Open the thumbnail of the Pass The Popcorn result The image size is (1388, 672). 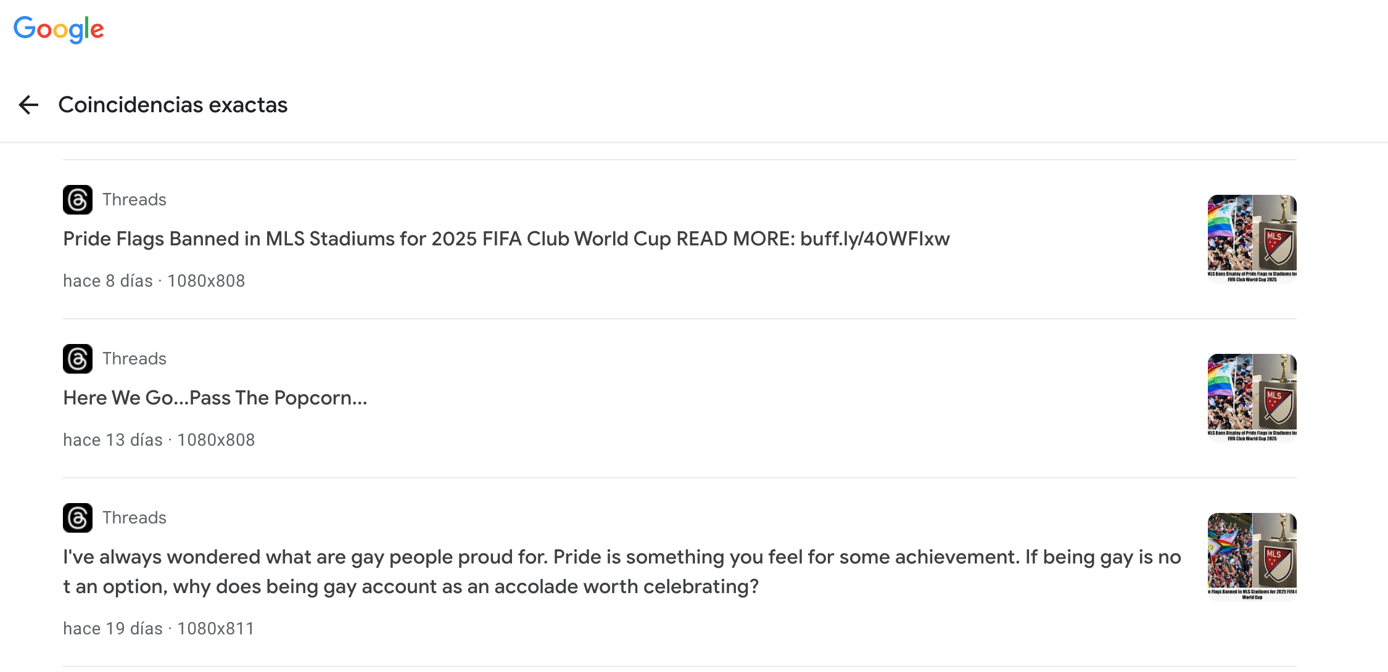click(x=1252, y=398)
